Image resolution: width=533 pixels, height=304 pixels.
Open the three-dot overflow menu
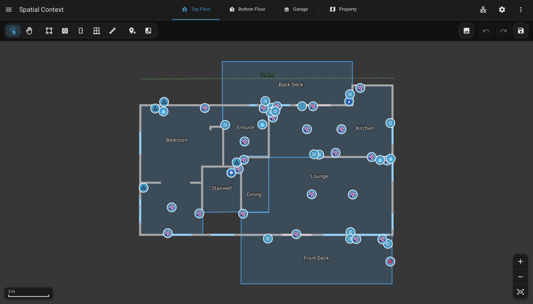(521, 10)
